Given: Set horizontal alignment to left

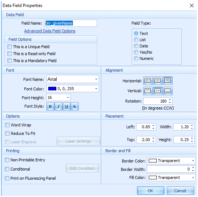Looking at the screenshot, I should (148, 80).
